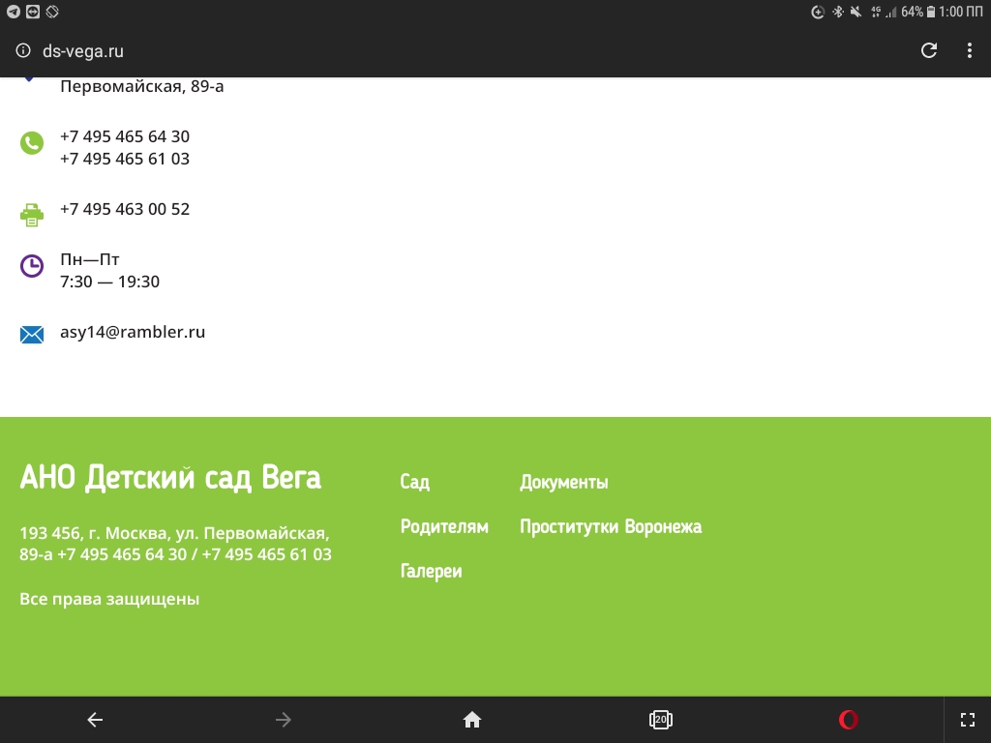Open the red Opera menu icon
This screenshot has width=991, height=743.
tap(849, 720)
